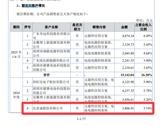
Task: Click the amount "4,874.34"
Action: point(128,36)
